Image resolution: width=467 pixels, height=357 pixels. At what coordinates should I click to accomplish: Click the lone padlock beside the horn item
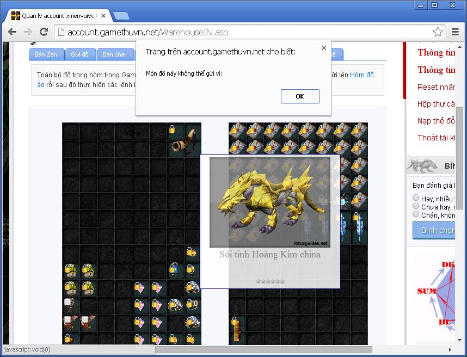pos(172,129)
